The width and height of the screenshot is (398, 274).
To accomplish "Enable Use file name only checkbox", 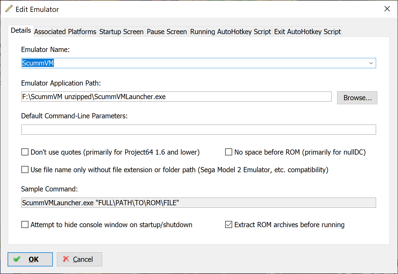I will (x=25, y=170).
